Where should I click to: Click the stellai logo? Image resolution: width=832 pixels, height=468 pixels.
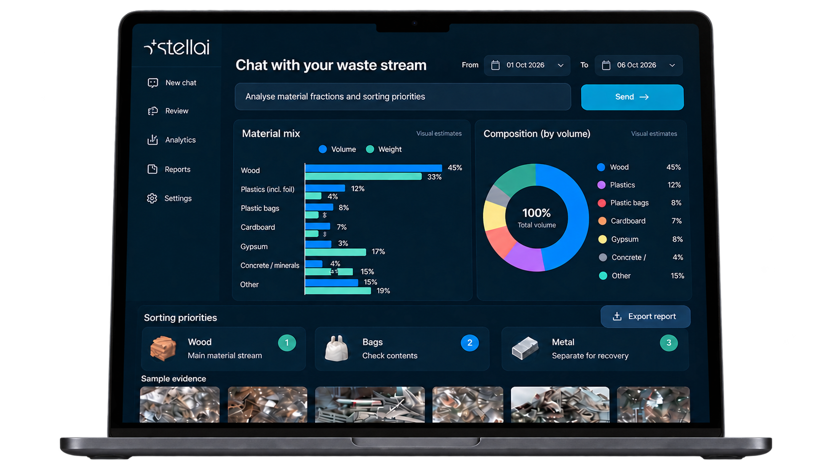[x=177, y=47]
